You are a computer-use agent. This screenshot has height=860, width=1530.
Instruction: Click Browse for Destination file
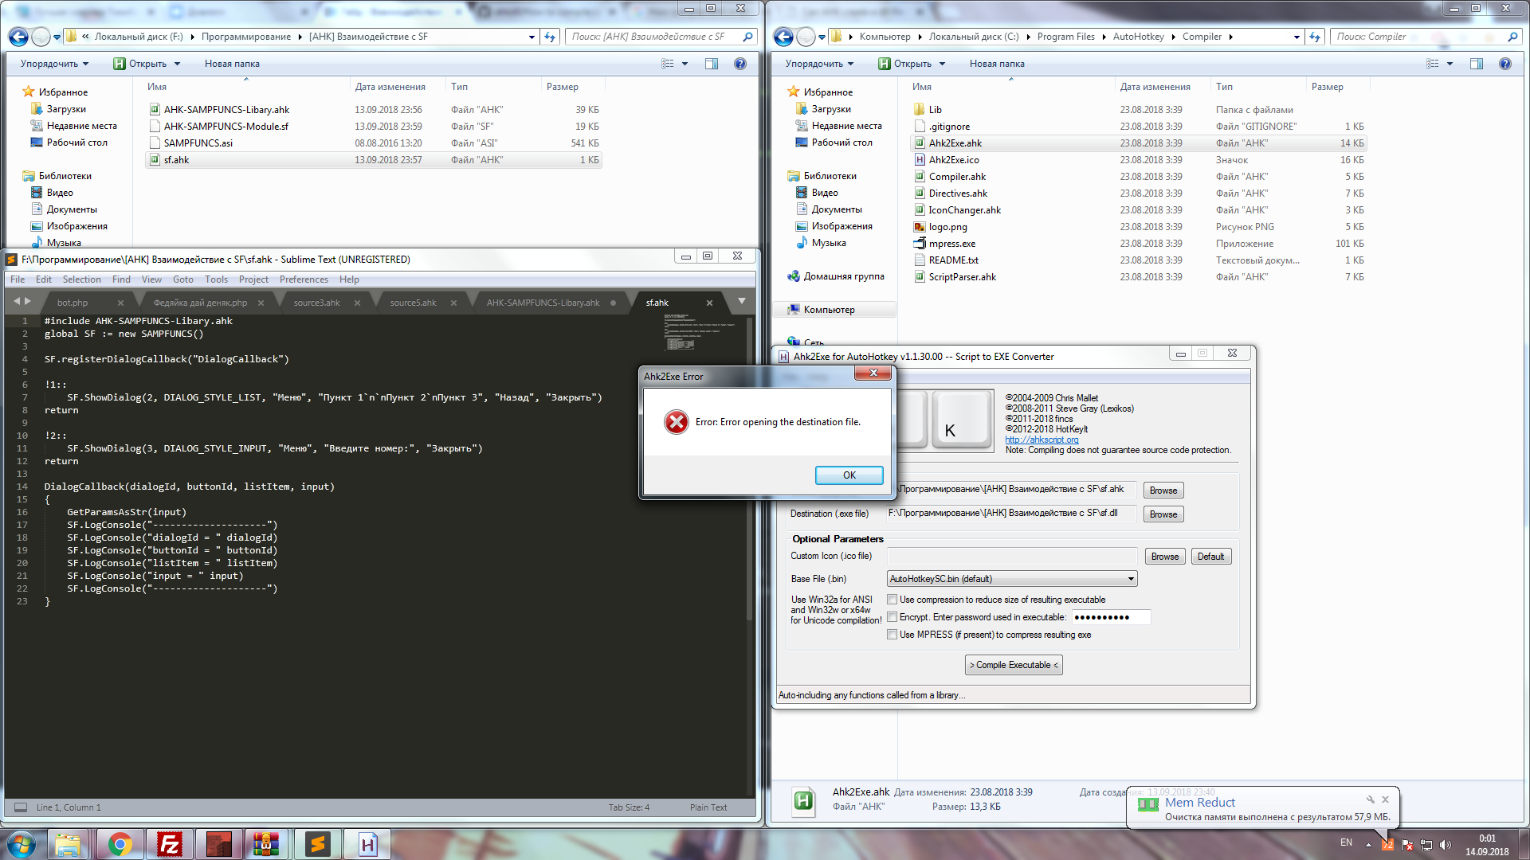pos(1163,514)
